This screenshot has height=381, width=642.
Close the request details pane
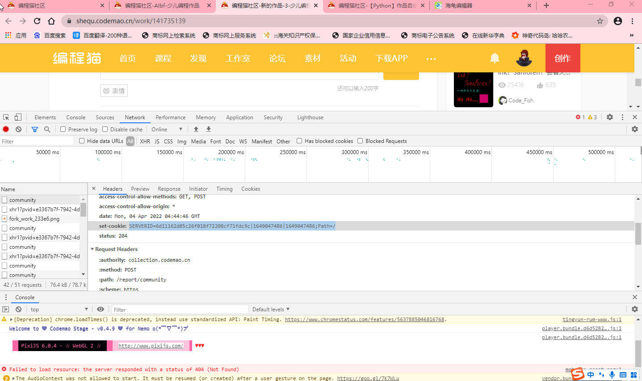pos(94,188)
